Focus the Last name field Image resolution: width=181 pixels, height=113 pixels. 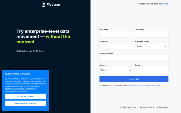click(151, 34)
